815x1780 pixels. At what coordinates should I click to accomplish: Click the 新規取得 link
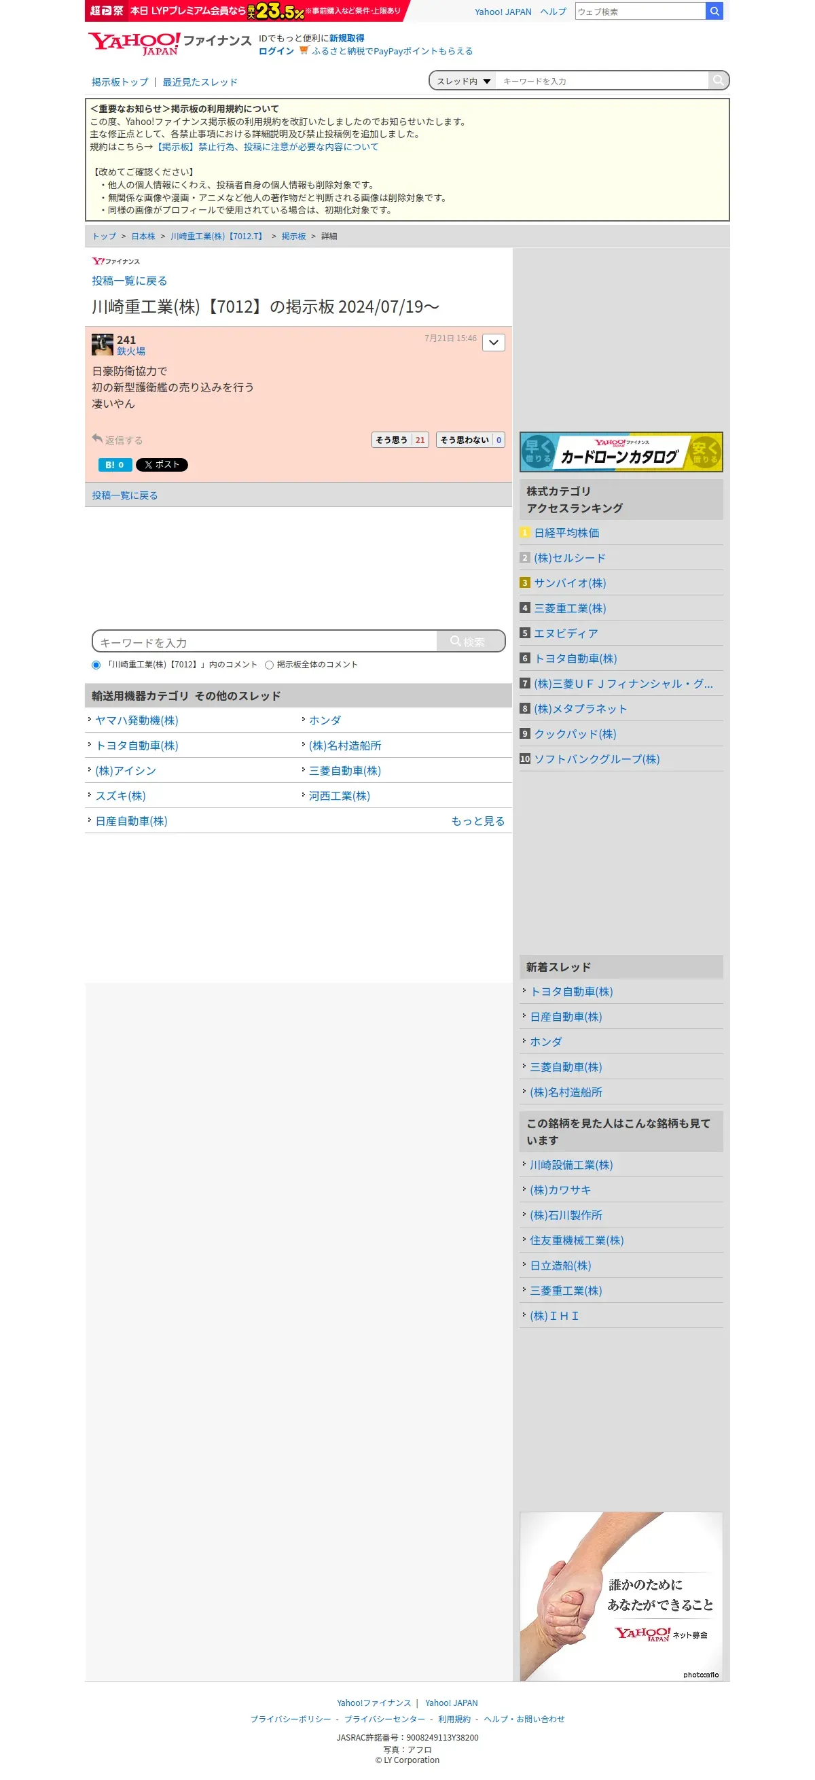point(347,38)
